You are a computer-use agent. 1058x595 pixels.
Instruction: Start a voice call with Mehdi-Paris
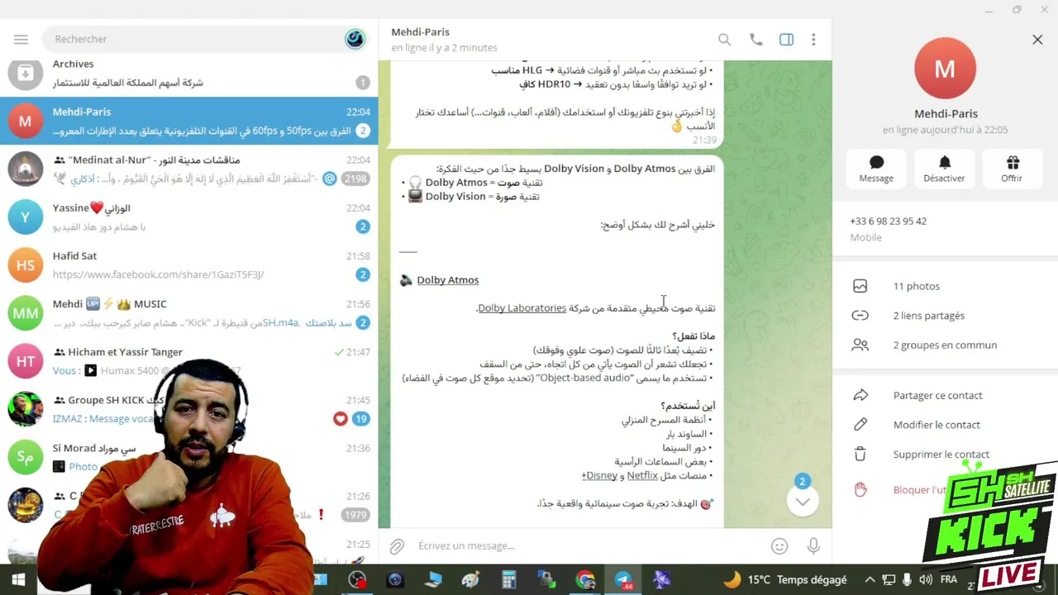tap(755, 40)
